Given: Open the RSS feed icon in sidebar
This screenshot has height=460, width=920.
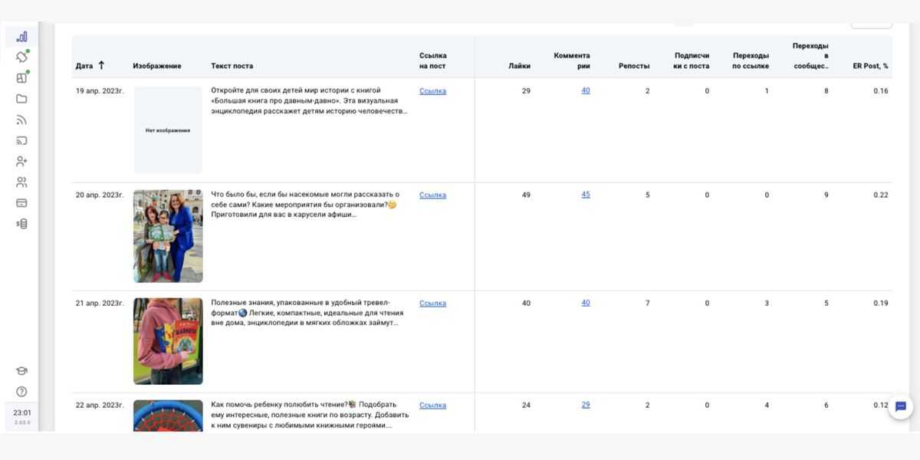Looking at the screenshot, I should point(21,120).
